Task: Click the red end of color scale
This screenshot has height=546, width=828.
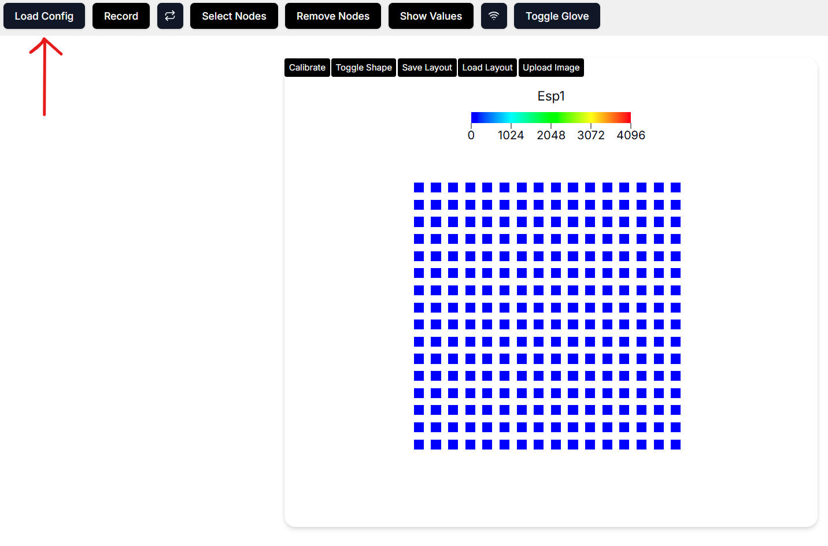Action: pos(626,118)
